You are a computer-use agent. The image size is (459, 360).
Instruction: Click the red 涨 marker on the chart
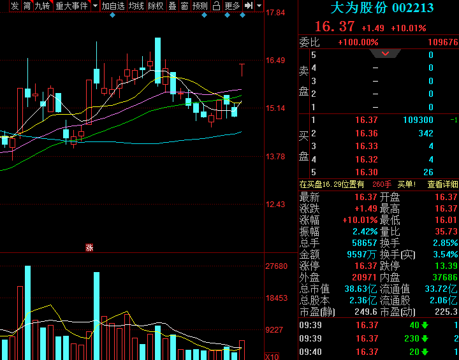coord(89,248)
